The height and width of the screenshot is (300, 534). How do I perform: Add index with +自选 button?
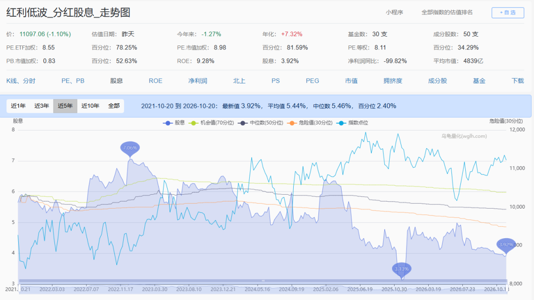tap(508, 12)
